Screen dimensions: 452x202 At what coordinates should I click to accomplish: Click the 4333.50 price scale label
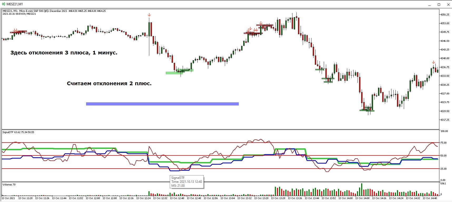[x=445, y=76]
